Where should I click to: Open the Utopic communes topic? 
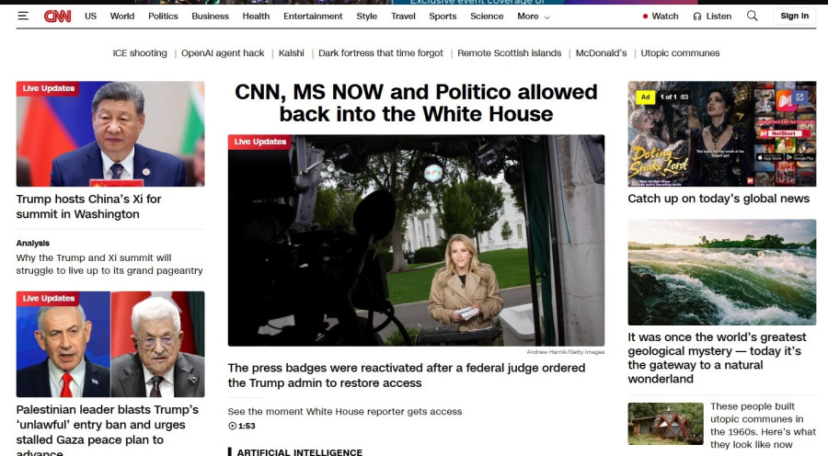[680, 52]
